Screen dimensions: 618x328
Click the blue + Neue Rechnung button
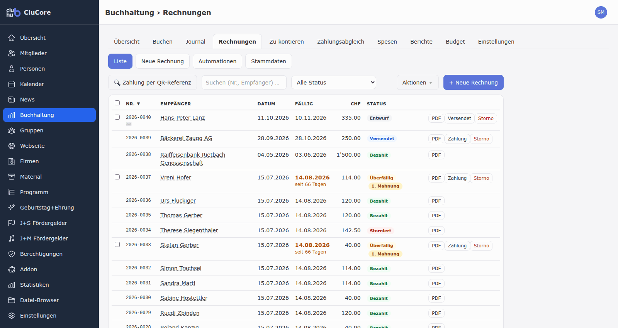click(474, 83)
